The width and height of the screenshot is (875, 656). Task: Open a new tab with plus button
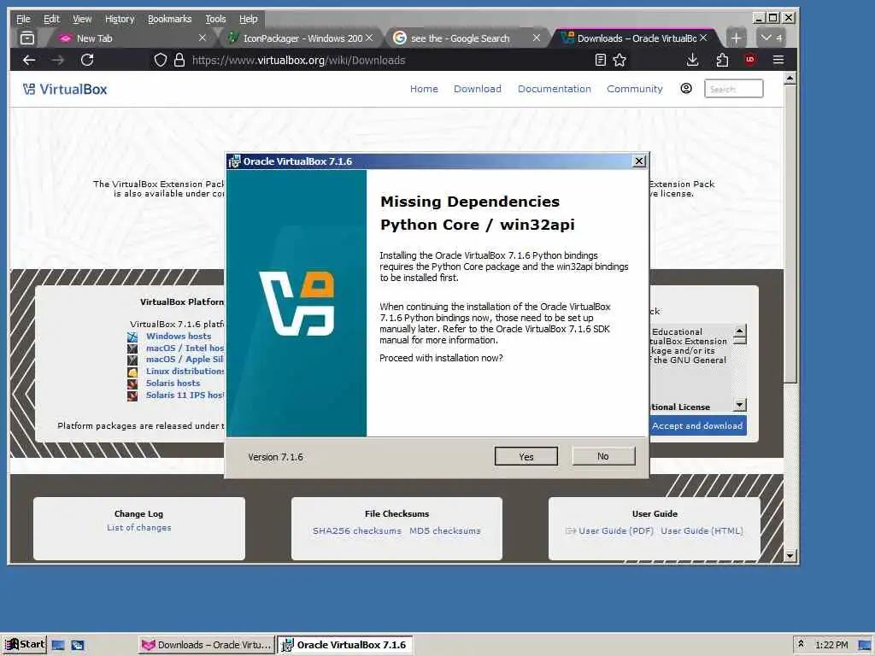tap(736, 38)
